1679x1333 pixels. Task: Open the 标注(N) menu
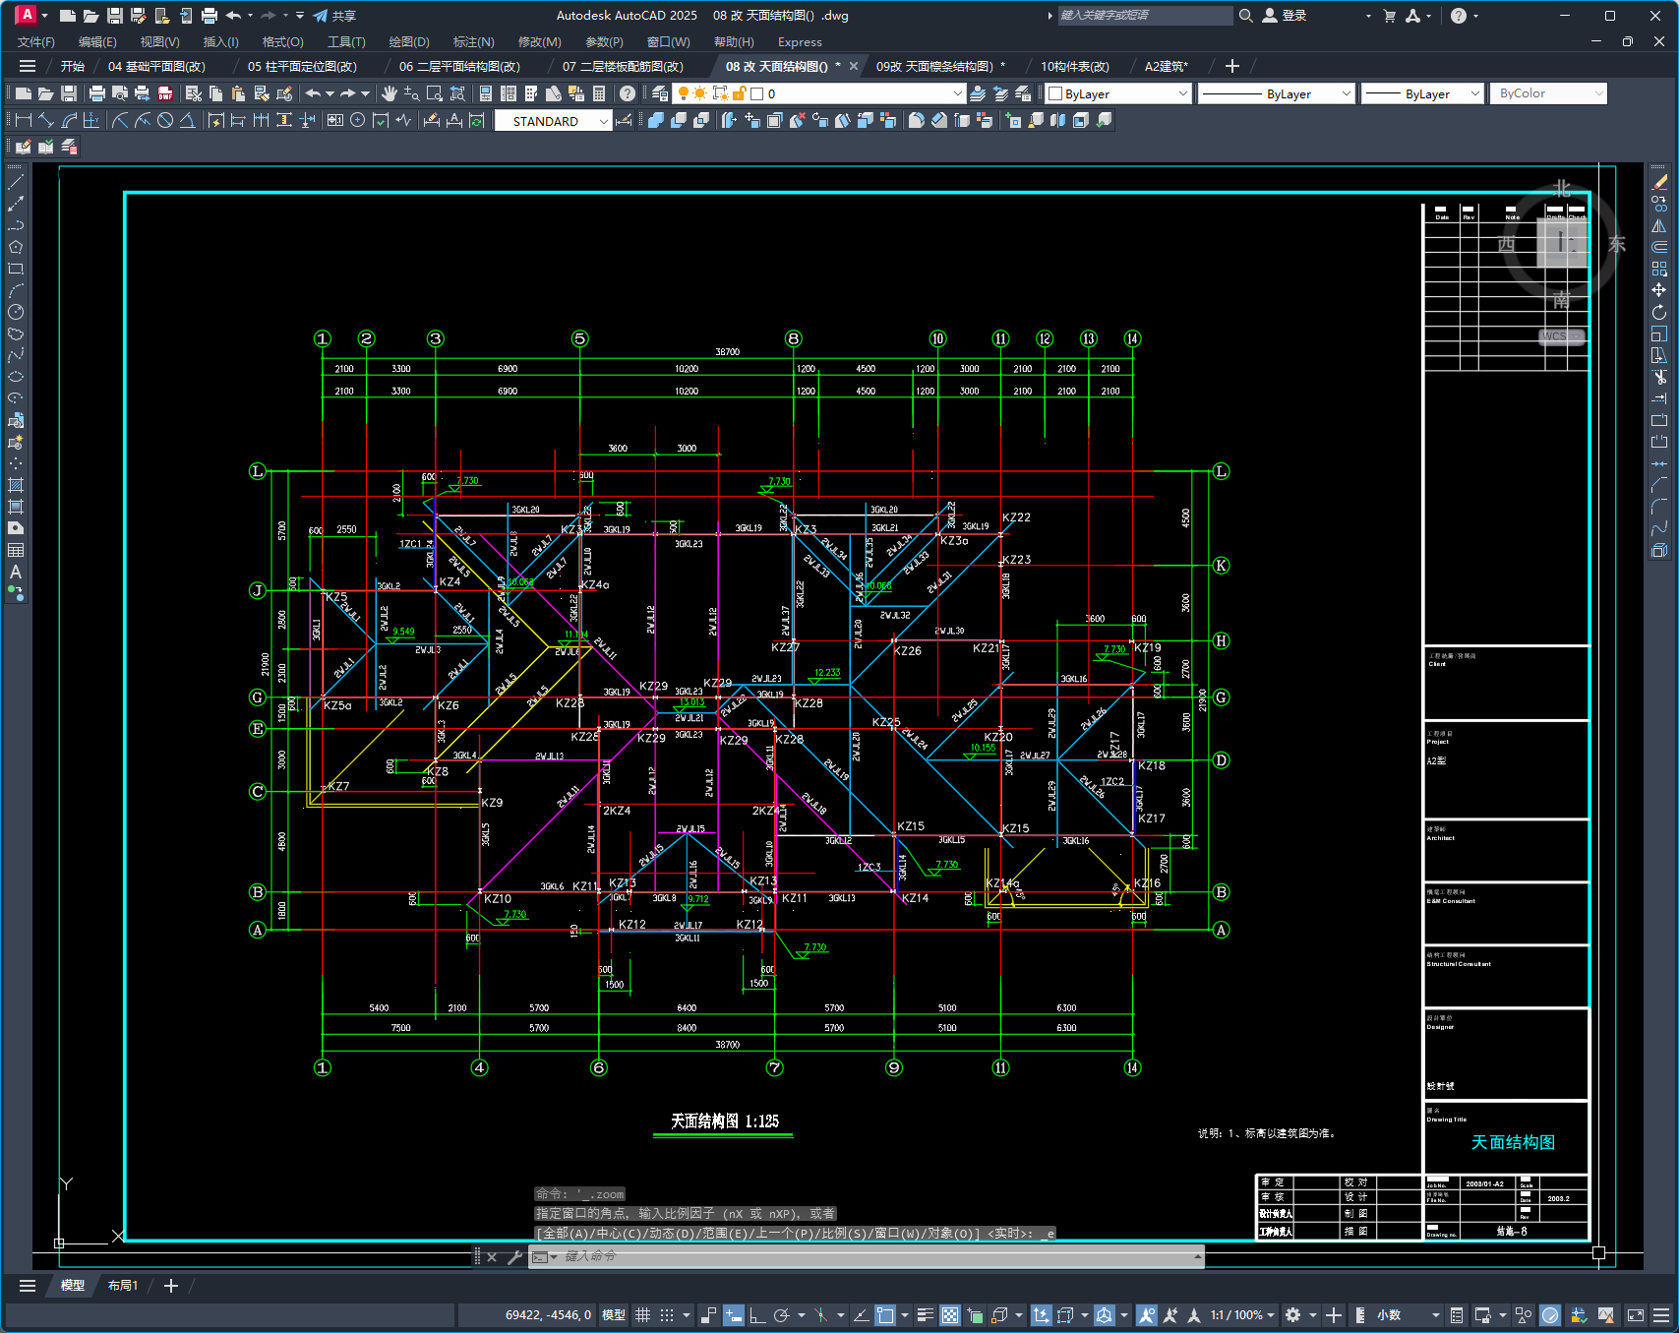click(473, 41)
